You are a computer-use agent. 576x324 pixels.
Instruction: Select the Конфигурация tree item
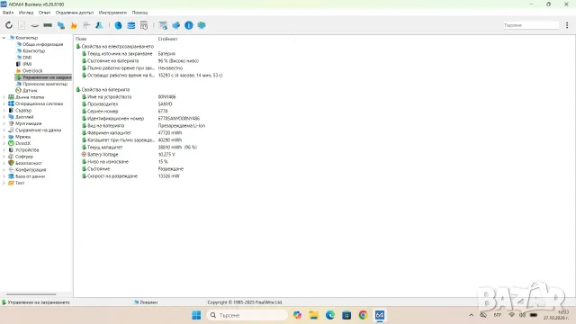tap(31, 170)
